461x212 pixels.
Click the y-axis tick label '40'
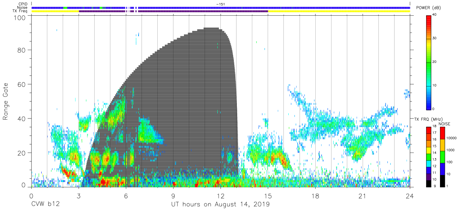(22, 119)
